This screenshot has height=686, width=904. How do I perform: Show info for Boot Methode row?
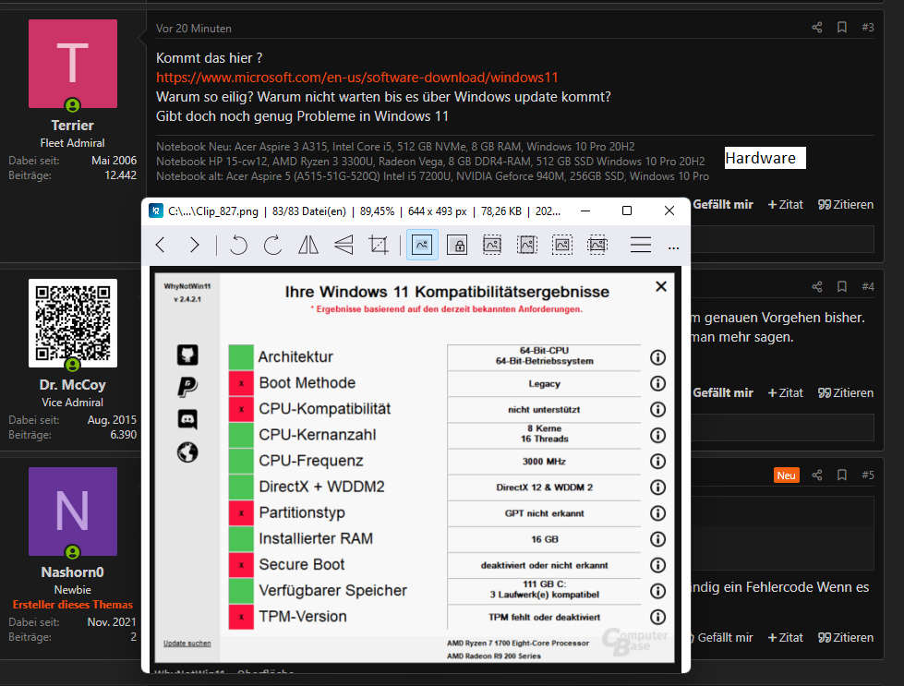click(657, 383)
